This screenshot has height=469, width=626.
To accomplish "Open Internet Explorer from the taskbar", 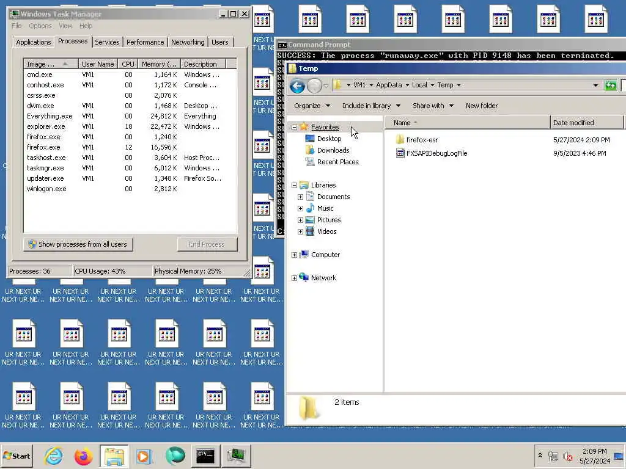I will (54, 456).
